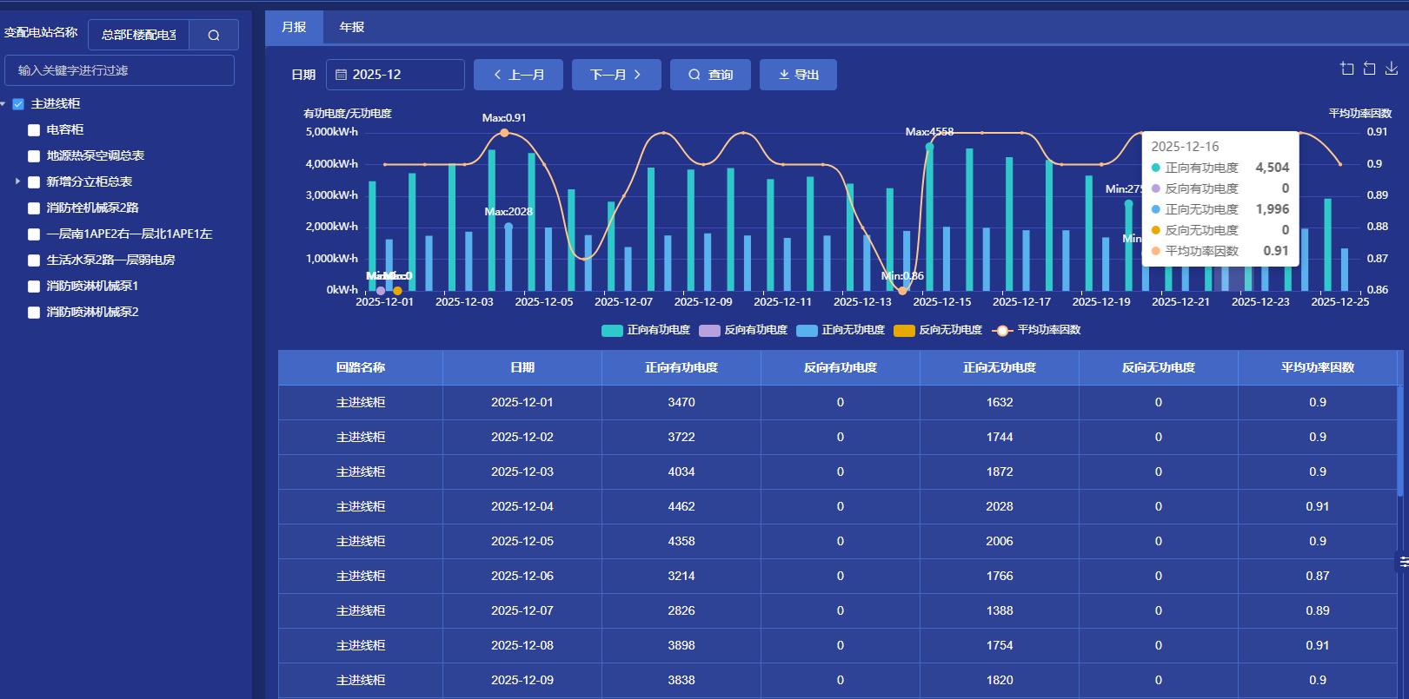Click the 反向无功电度 orange legend swatch
This screenshot has height=699, width=1409.
[904, 330]
